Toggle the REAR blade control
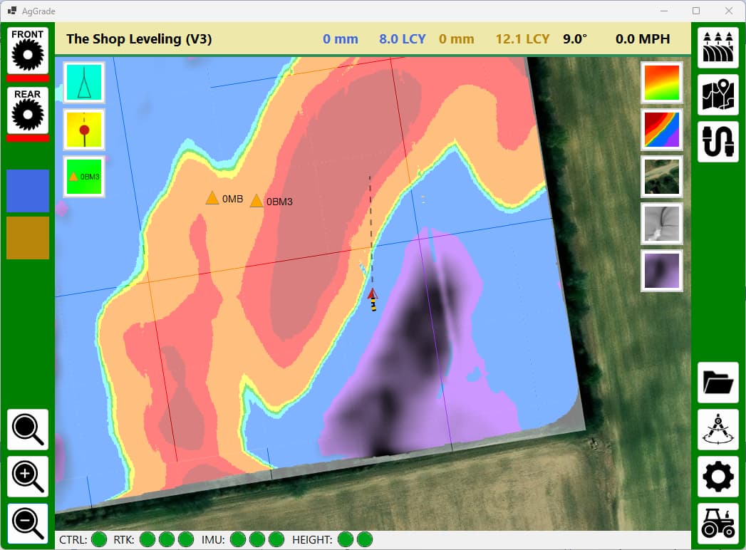 coord(28,110)
